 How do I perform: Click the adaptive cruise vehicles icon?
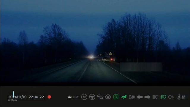coord(100,97)
